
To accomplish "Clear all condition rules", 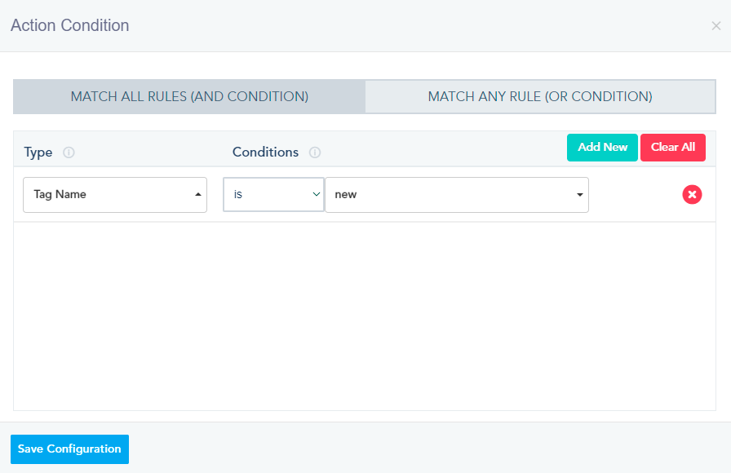I will 673,148.
